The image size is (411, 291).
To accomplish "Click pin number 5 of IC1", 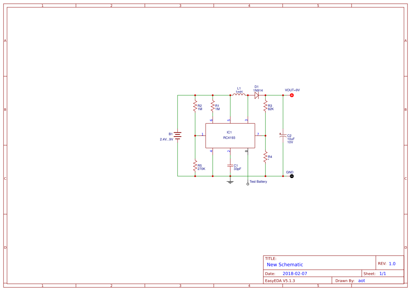I will click(229, 120).
